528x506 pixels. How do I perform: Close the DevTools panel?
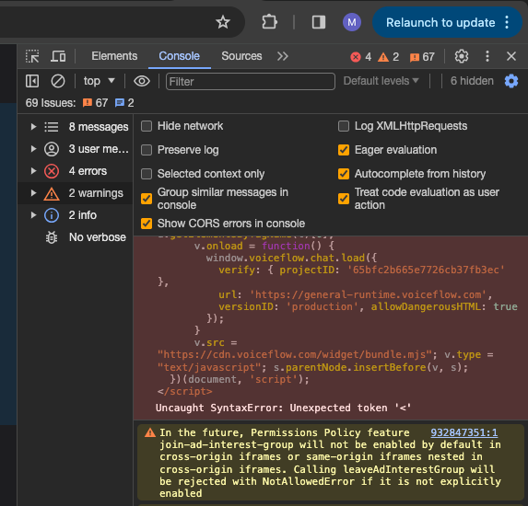[511, 56]
